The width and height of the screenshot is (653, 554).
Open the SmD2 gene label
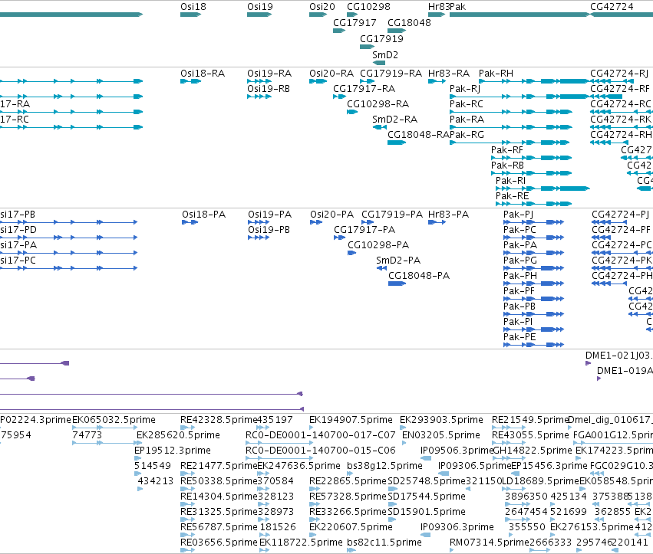pos(384,55)
